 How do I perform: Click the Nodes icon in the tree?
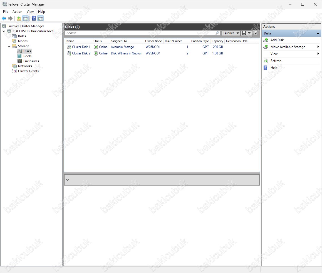(x=14, y=41)
